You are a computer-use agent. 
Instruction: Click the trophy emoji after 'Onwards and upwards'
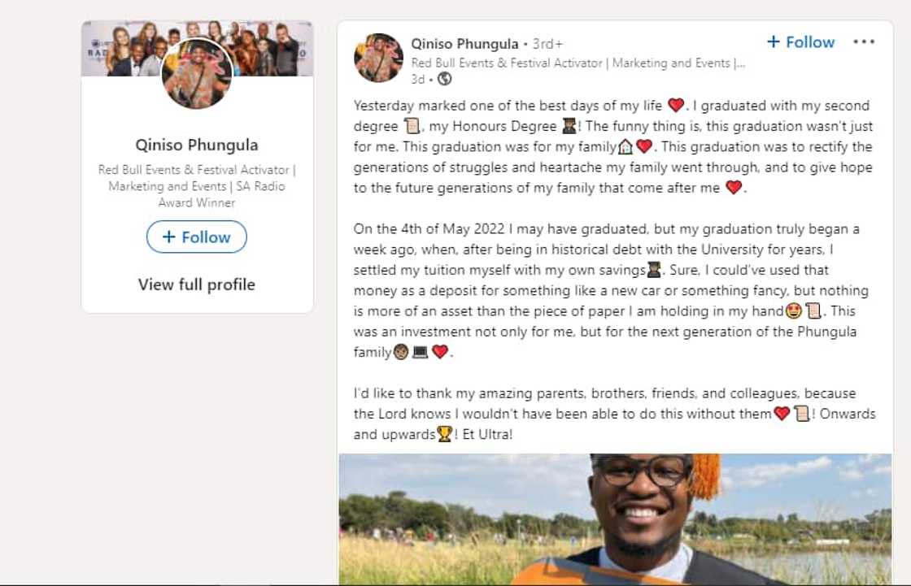click(443, 434)
